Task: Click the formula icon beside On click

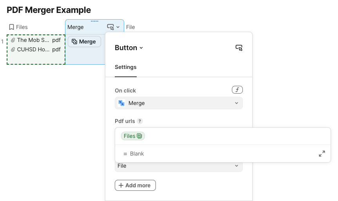Action: click(x=237, y=90)
